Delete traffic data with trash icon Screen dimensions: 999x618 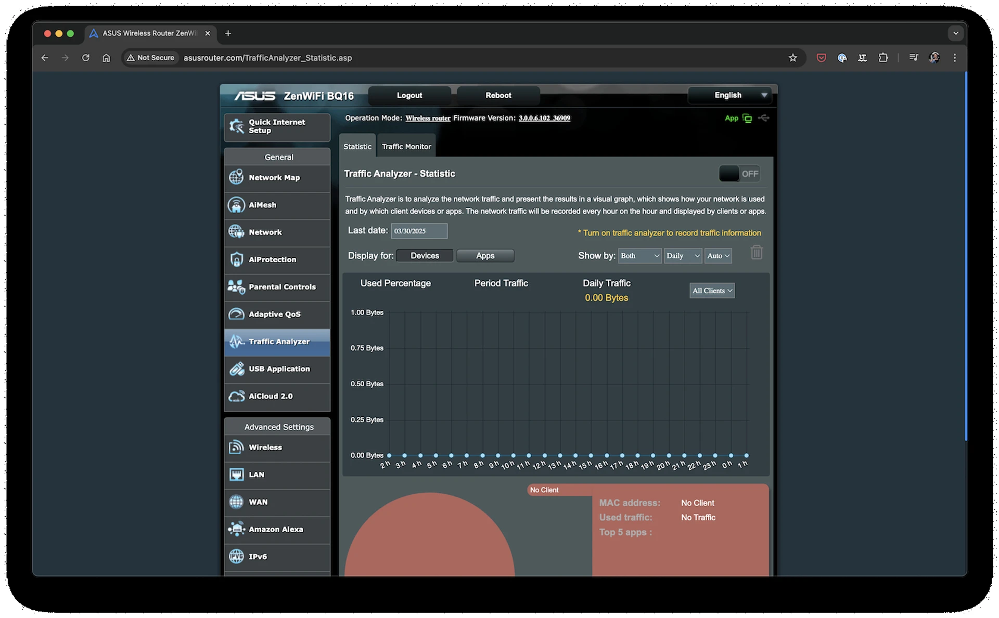coord(757,253)
